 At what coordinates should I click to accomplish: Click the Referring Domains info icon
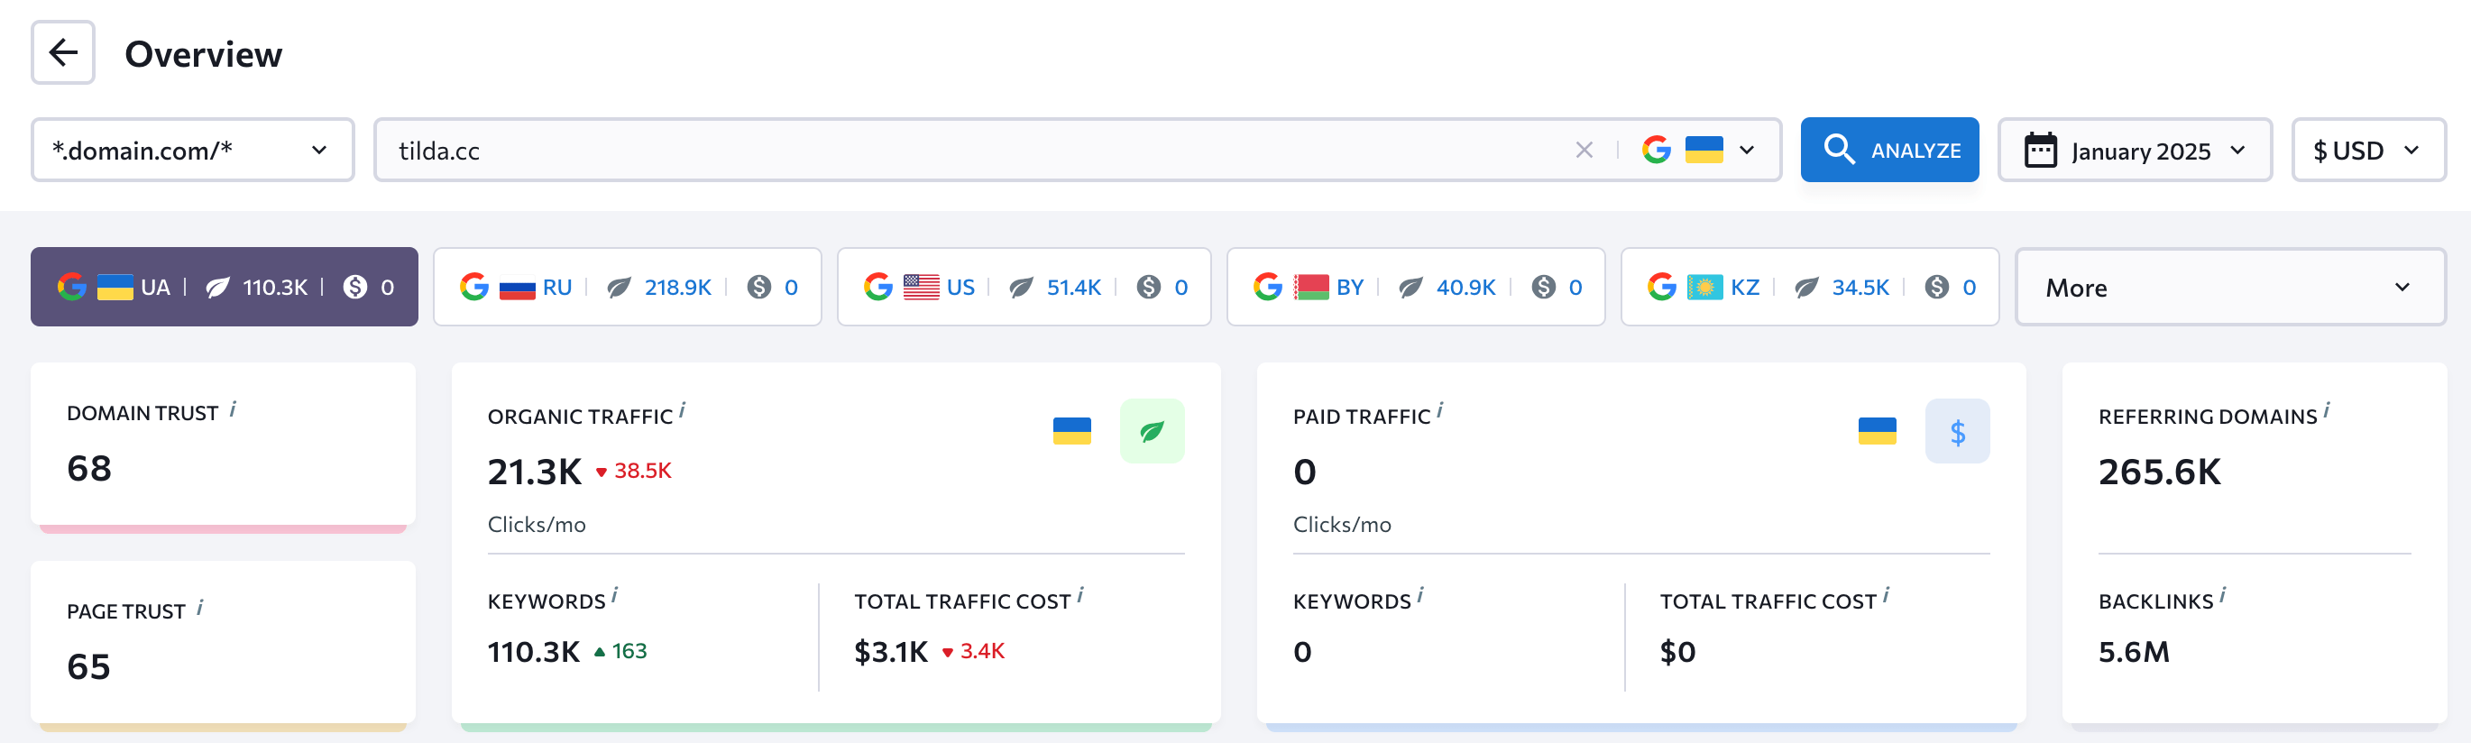[x=2326, y=410]
